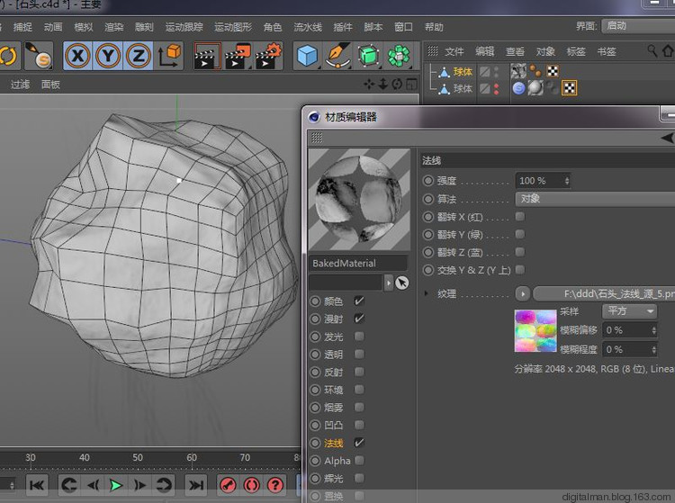
Task: Toggle the X axis lock icon
Action: point(79,56)
